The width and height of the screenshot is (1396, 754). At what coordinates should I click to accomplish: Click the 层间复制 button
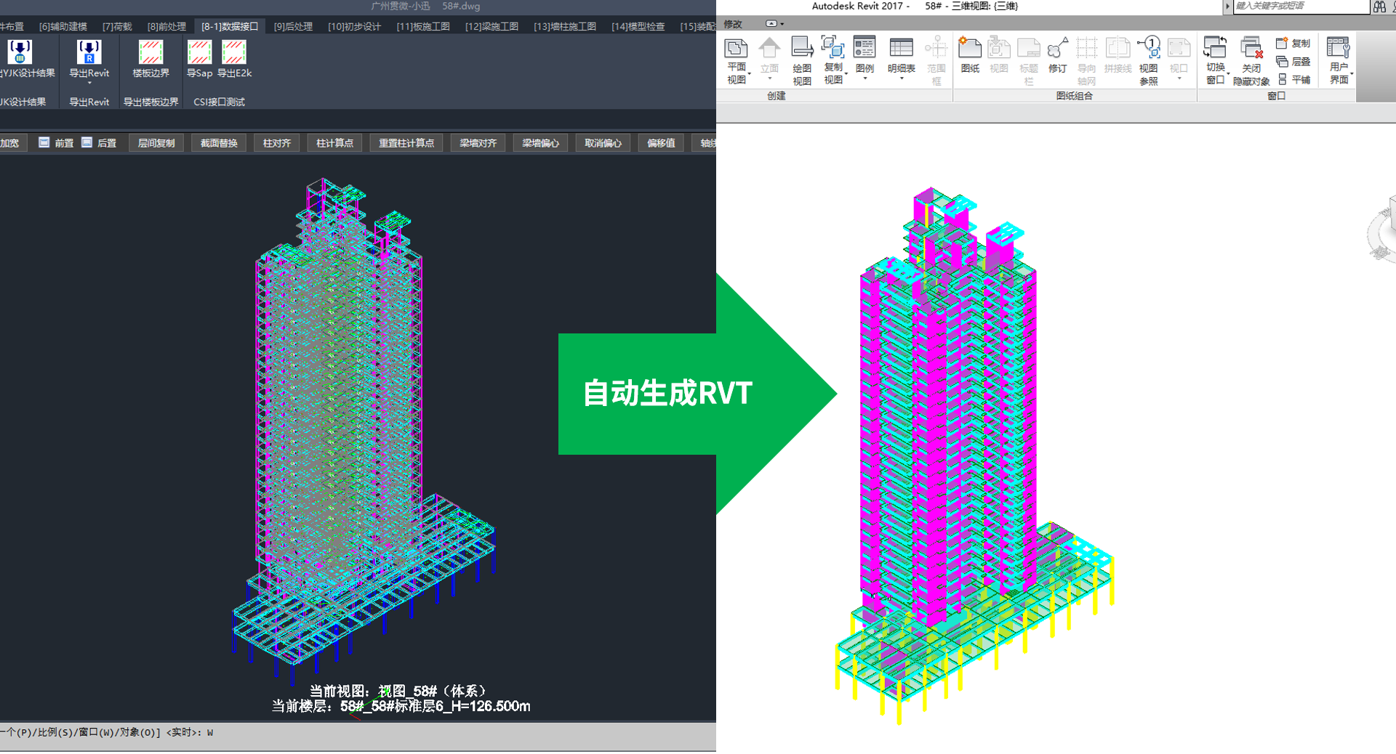(156, 143)
